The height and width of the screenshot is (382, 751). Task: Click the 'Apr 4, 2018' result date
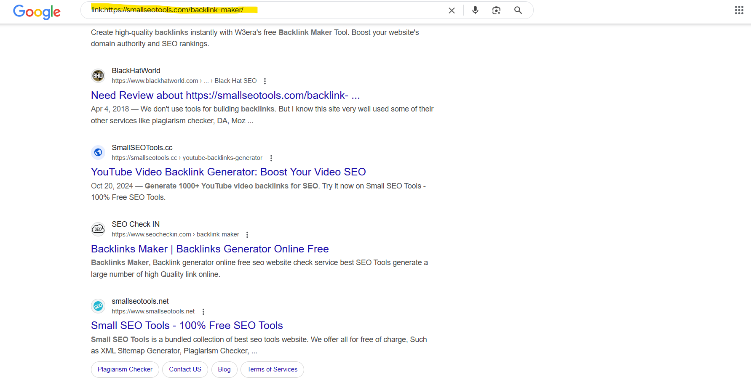pyautogui.click(x=110, y=109)
